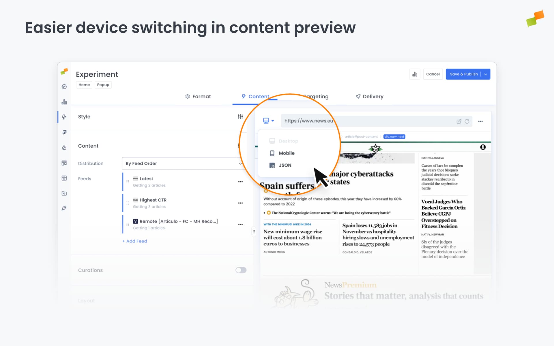The image size is (554, 346).
Task: Expand the Save & Publish options chevron
Action: [486, 74]
